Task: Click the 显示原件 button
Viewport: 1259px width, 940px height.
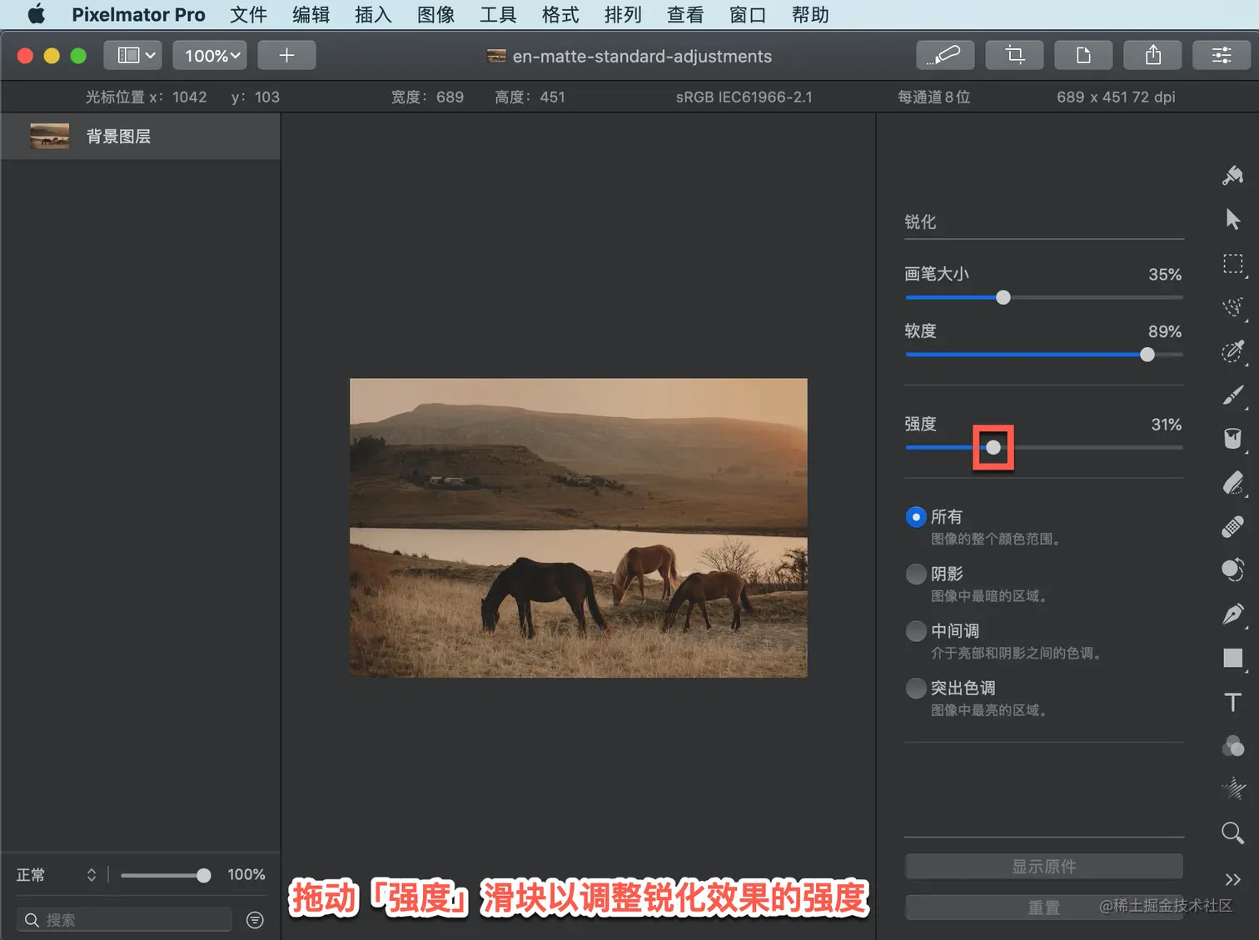Action: pos(1044,867)
